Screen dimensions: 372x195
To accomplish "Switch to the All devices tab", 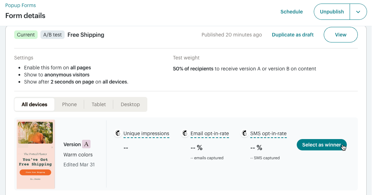I will click(x=34, y=104).
